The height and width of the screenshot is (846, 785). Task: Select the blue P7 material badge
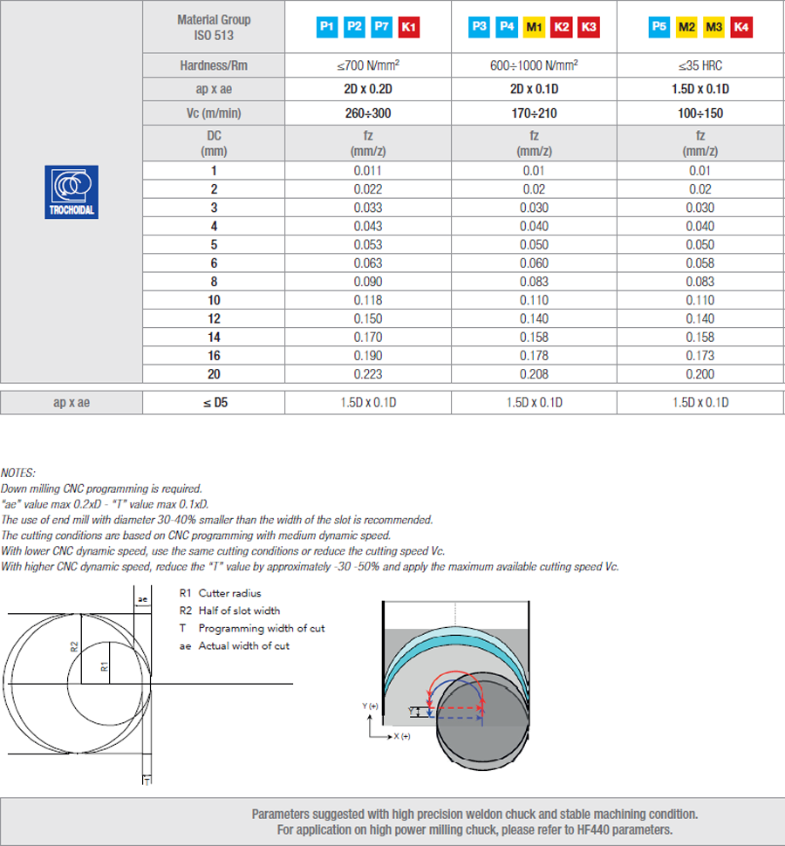point(381,28)
